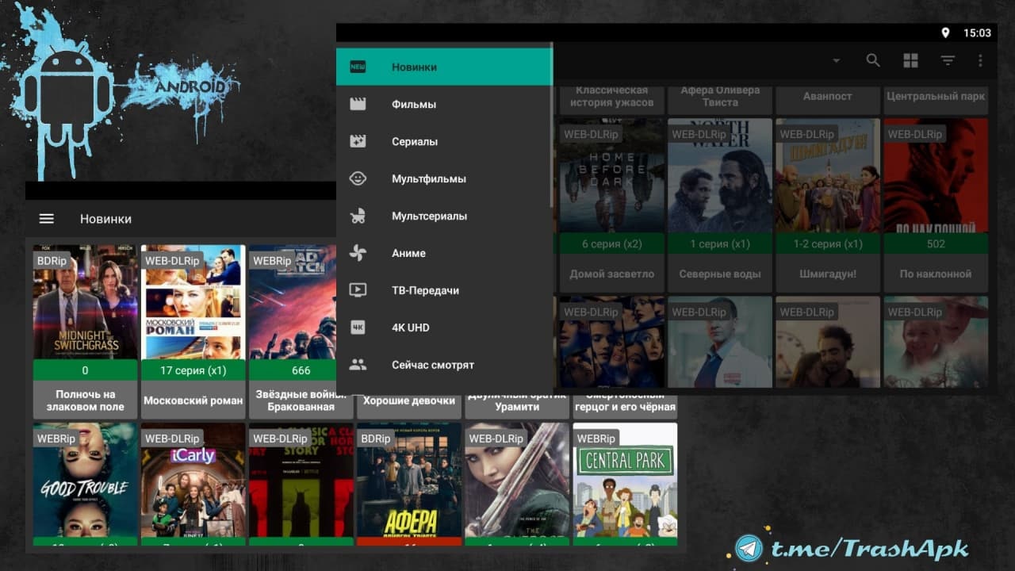1015x571 pixels.
Task: Tap the film-strip icon beside Сериалы
Action: point(358,141)
